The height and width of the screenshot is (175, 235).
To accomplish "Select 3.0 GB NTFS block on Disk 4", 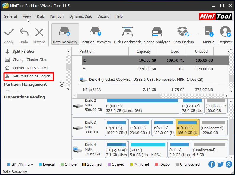I will click(x=179, y=149).
